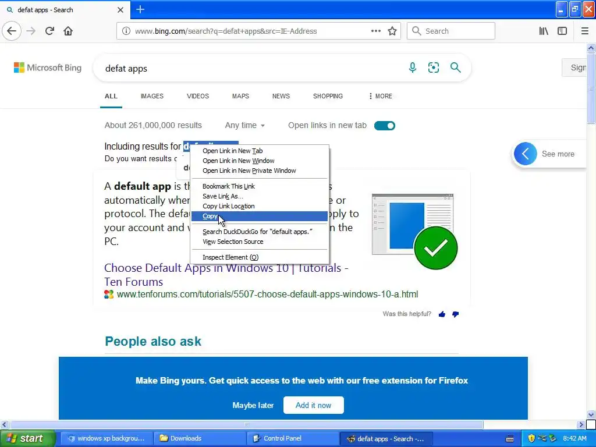Click the Microsoft Bing logo
Image resolution: width=596 pixels, height=447 pixels.
point(48,68)
